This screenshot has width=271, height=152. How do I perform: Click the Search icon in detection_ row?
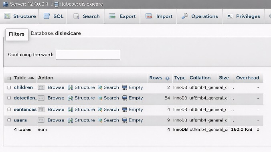(100, 98)
